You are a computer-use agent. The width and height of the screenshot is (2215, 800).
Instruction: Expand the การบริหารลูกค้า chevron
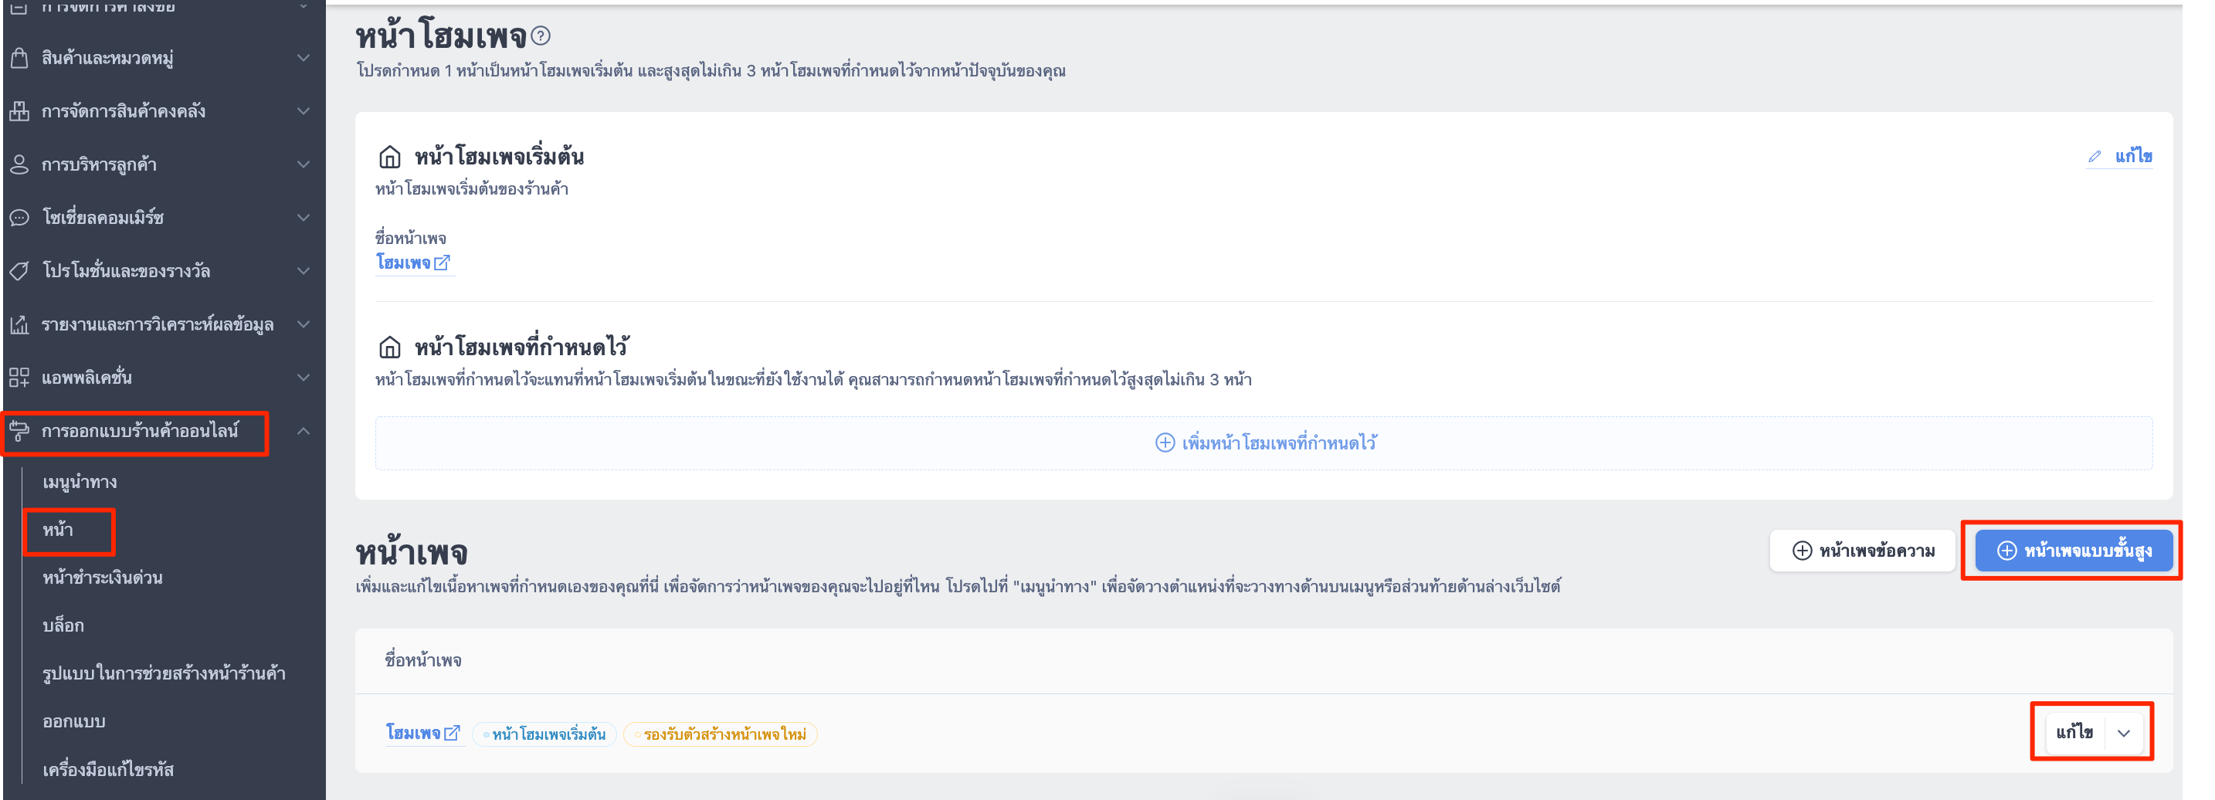pos(304,164)
